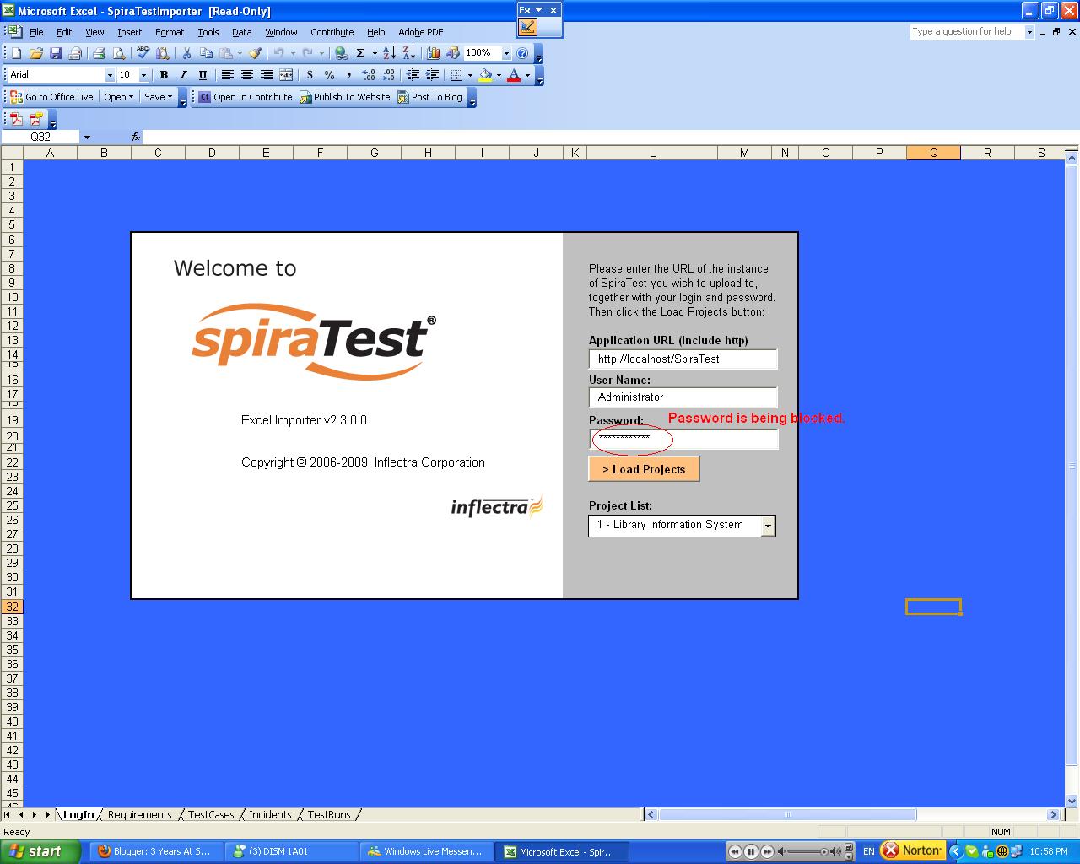Open the Blogger Firefox taskbar item
Viewport: 1080px width, 864px height.
click(157, 852)
